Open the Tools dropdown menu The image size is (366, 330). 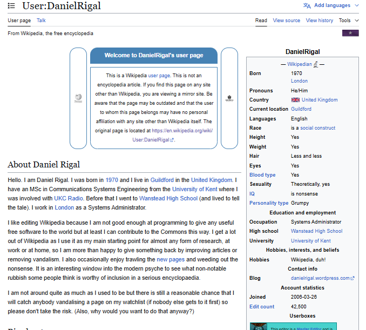pyautogui.click(x=349, y=21)
